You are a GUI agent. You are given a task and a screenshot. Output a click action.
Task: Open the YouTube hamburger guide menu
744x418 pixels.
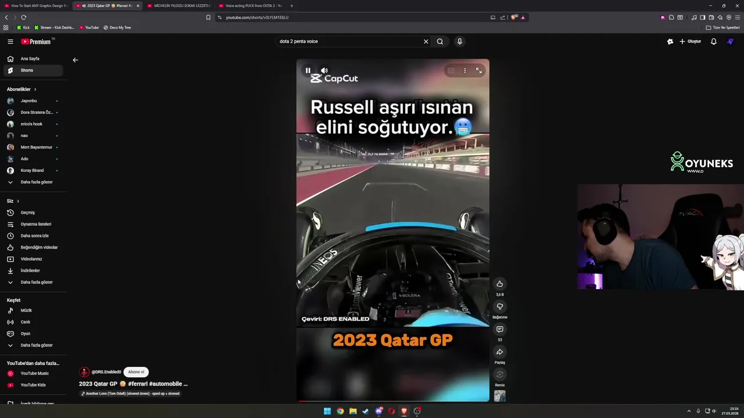point(10,41)
